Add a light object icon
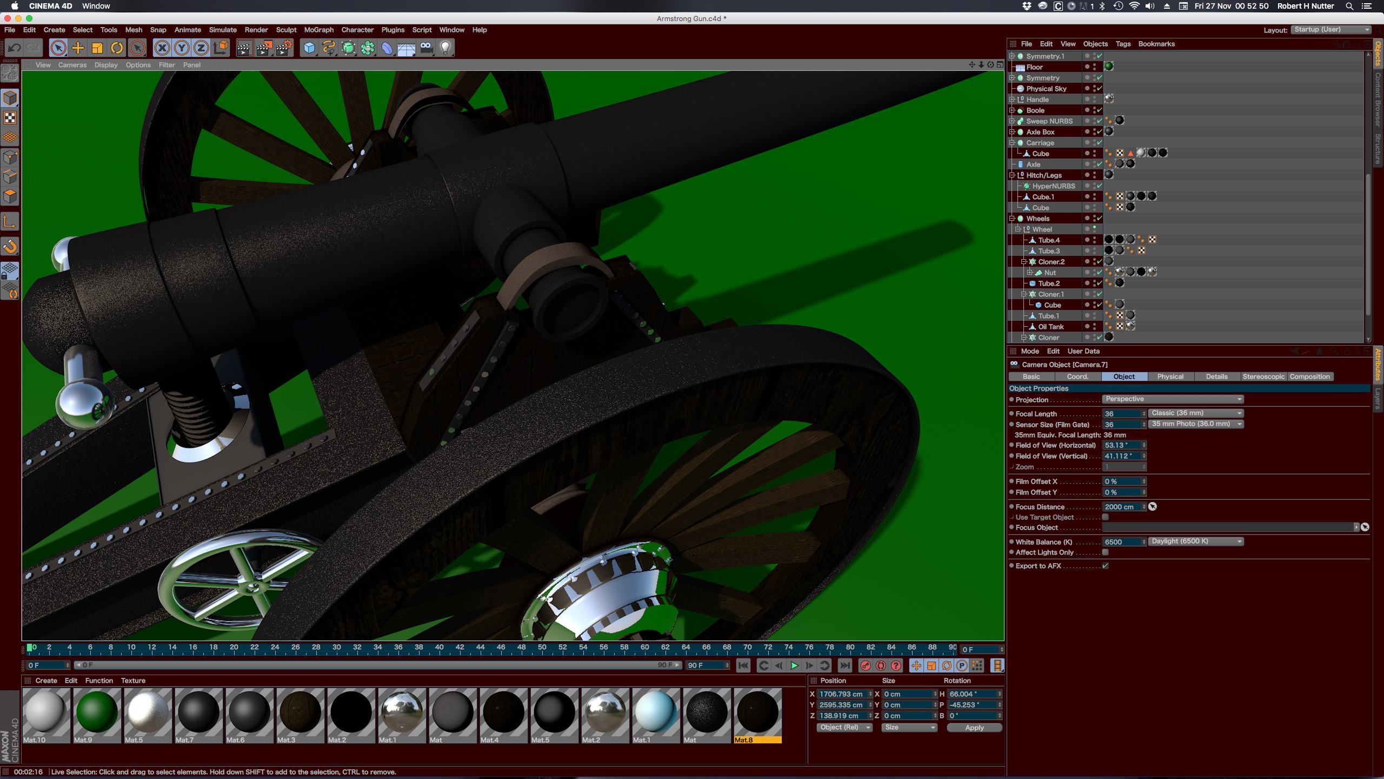Screen dimensions: 1384x779 coord(445,48)
